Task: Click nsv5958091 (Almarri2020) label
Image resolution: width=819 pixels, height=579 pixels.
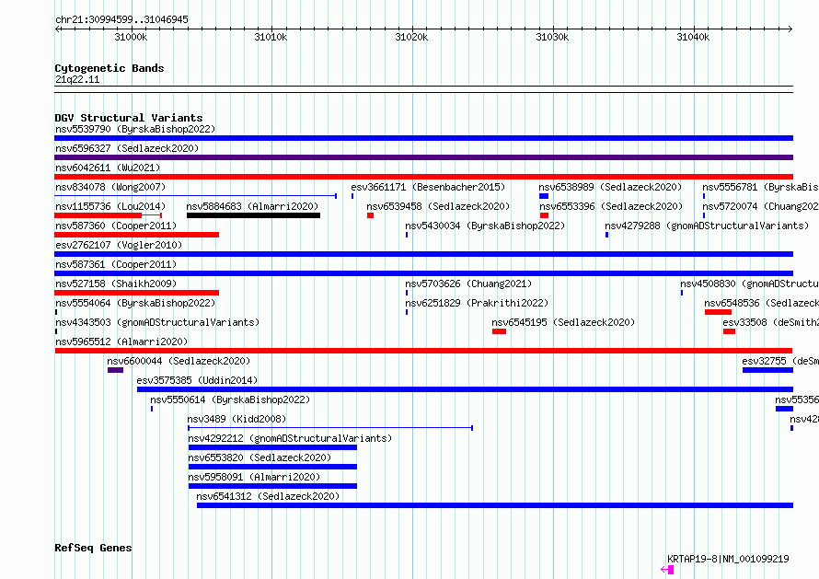Action: [x=254, y=477]
